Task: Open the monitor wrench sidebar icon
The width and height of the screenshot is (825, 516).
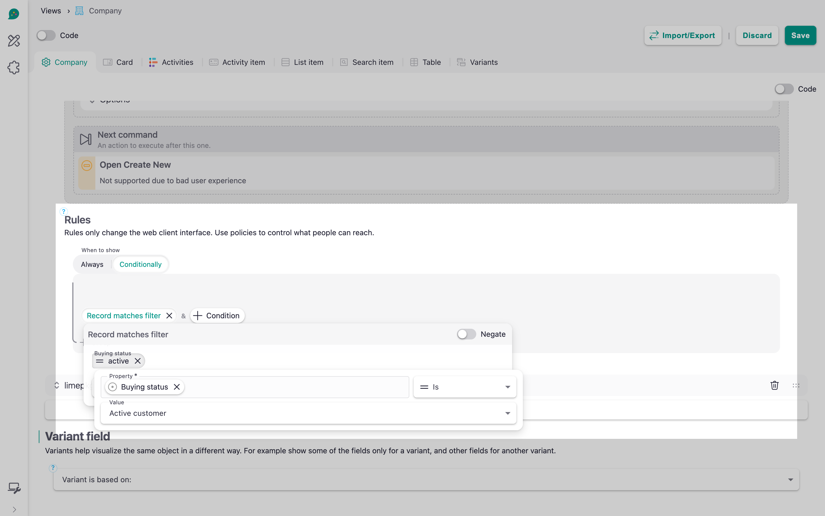Action: click(14, 488)
